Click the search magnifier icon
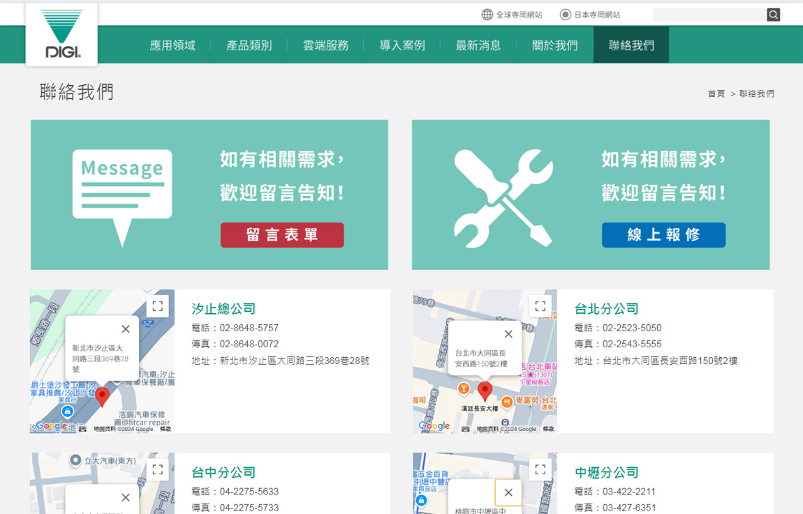 (x=773, y=15)
